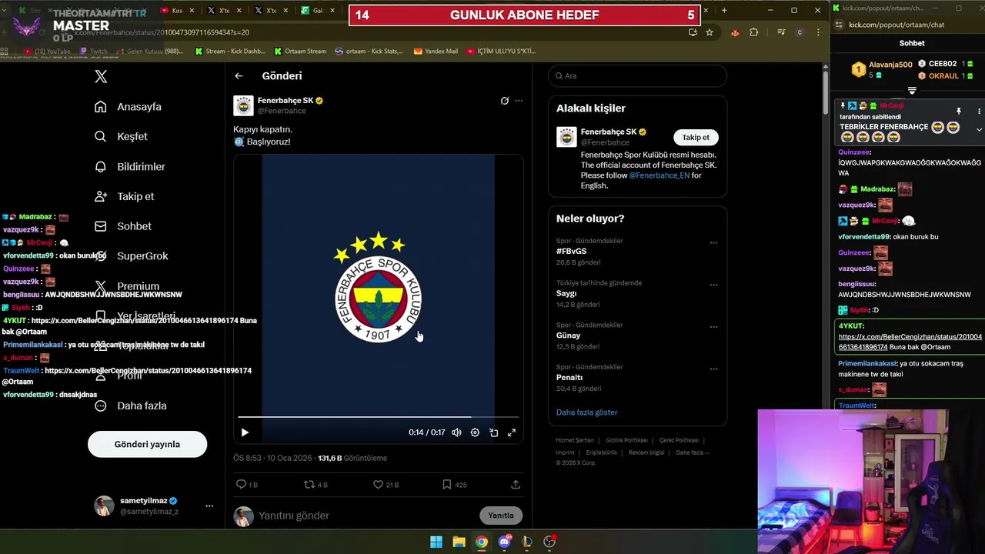Open the @Fenerbahce_EN link
The height and width of the screenshot is (554, 985).
click(659, 175)
